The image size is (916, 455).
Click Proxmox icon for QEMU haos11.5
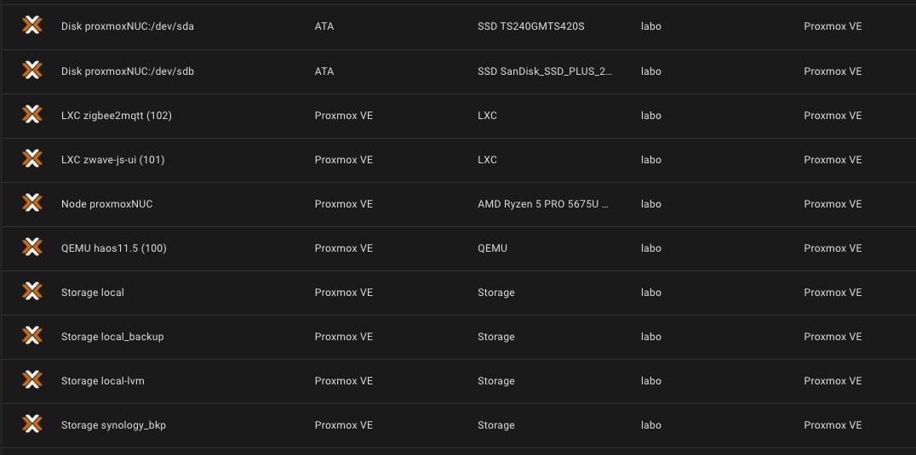pyautogui.click(x=32, y=247)
